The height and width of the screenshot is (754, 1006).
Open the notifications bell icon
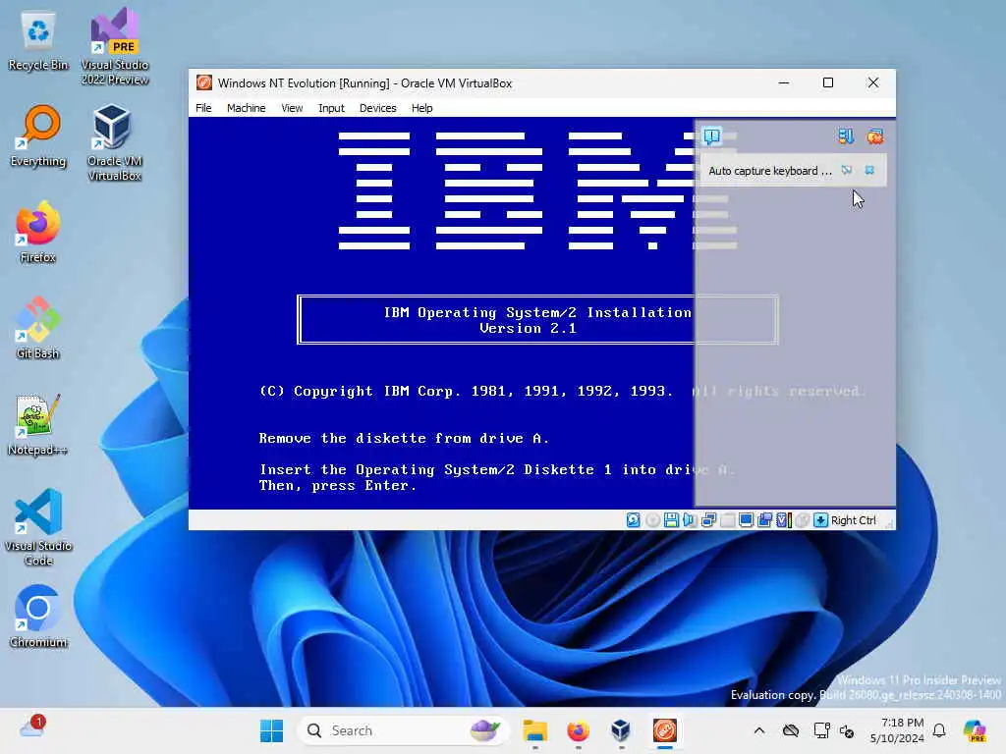point(939,730)
